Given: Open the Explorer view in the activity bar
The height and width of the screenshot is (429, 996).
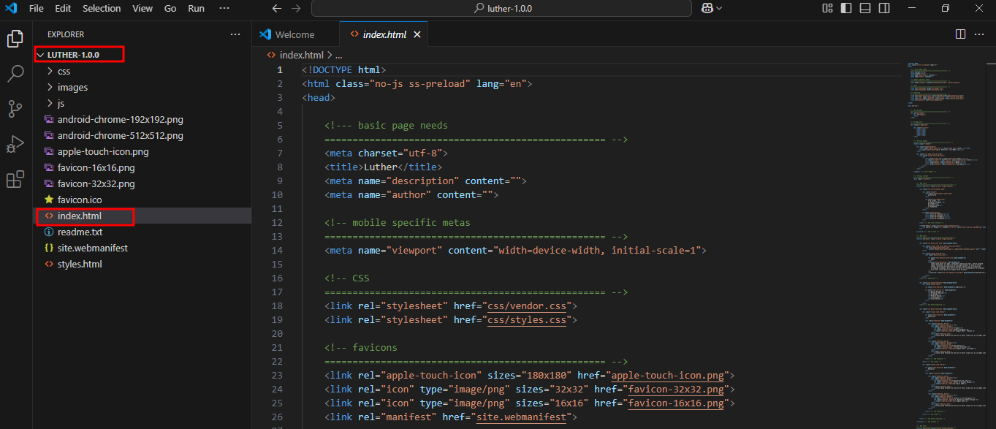Looking at the screenshot, I should (15, 39).
